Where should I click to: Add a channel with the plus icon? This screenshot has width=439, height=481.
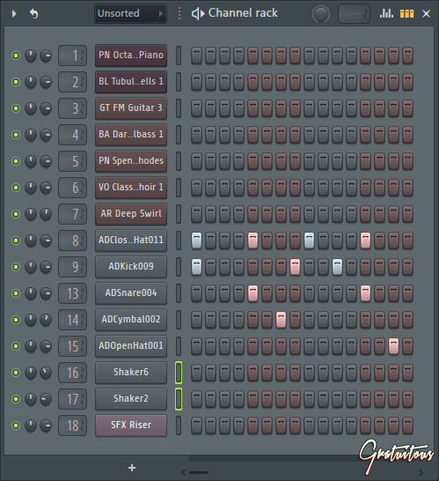(132, 468)
